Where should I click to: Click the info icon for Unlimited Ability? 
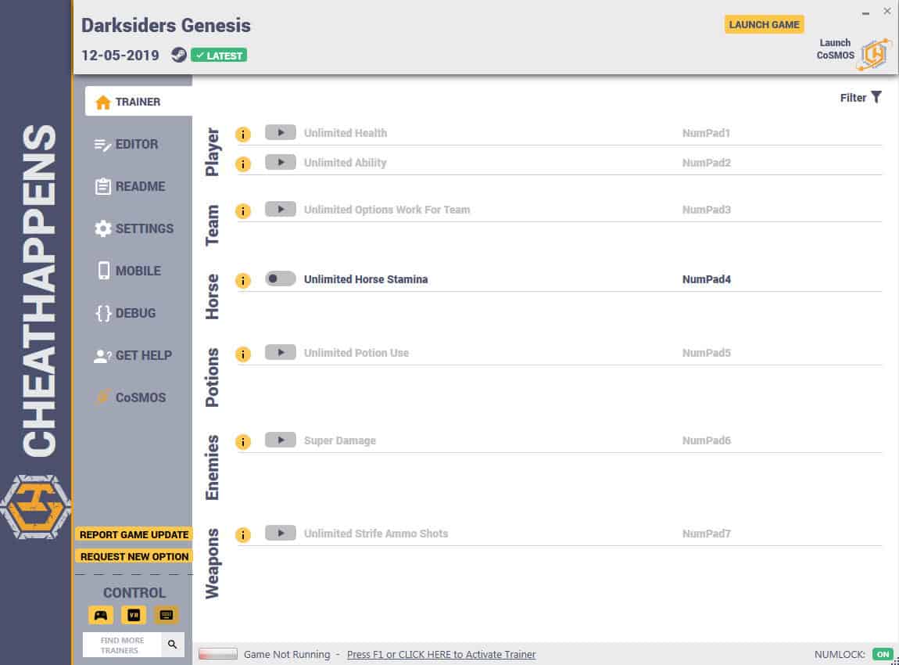pos(243,164)
